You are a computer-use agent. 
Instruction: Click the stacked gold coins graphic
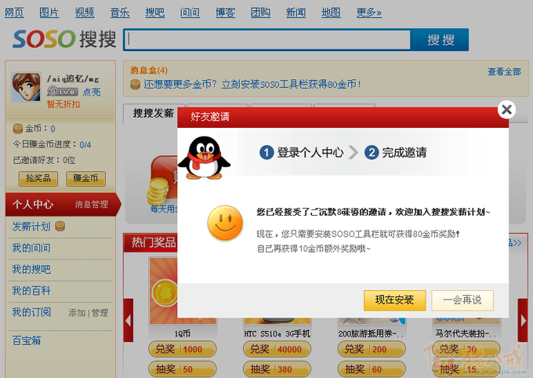(x=158, y=191)
